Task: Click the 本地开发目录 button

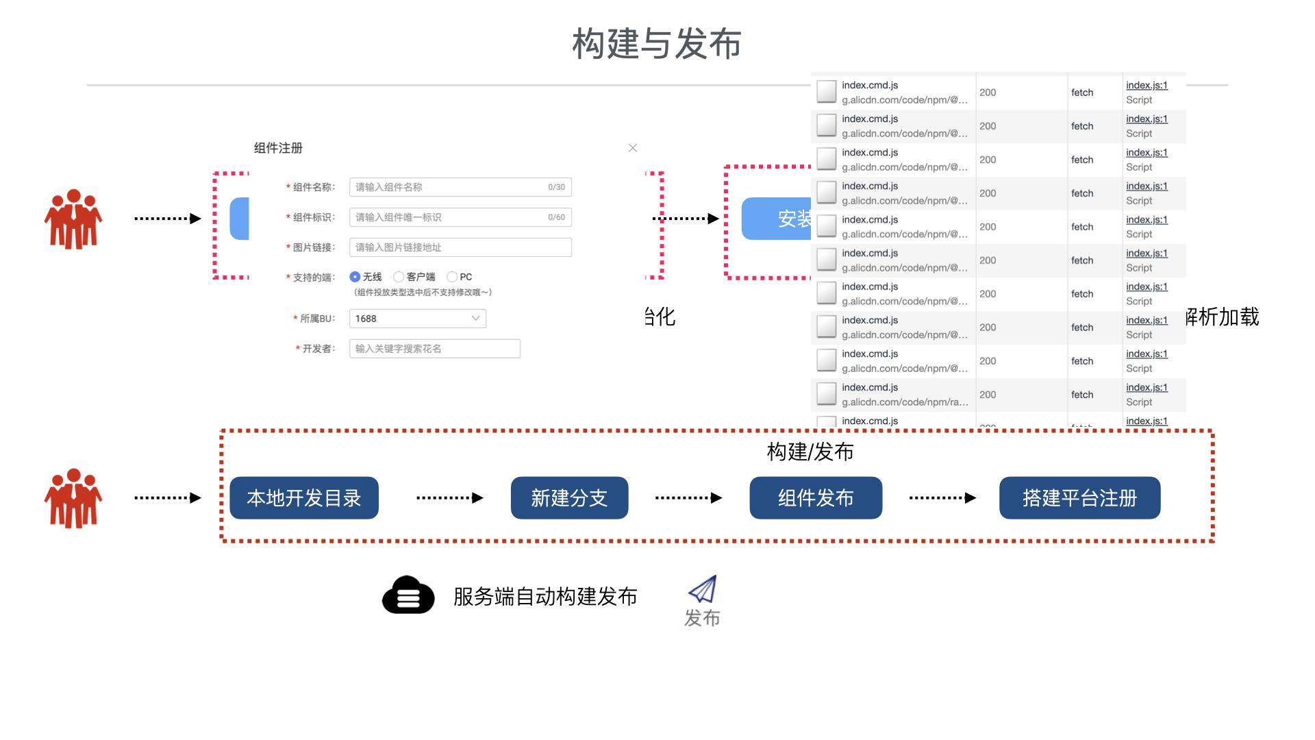Action: (304, 498)
